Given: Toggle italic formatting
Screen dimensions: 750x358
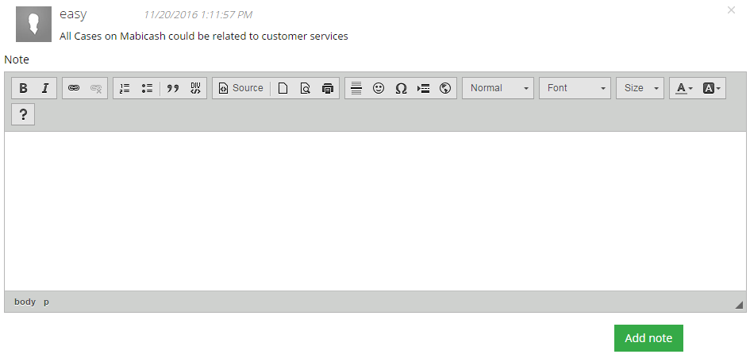Looking at the screenshot, I should pyautogui.click(x=45, y=88).
